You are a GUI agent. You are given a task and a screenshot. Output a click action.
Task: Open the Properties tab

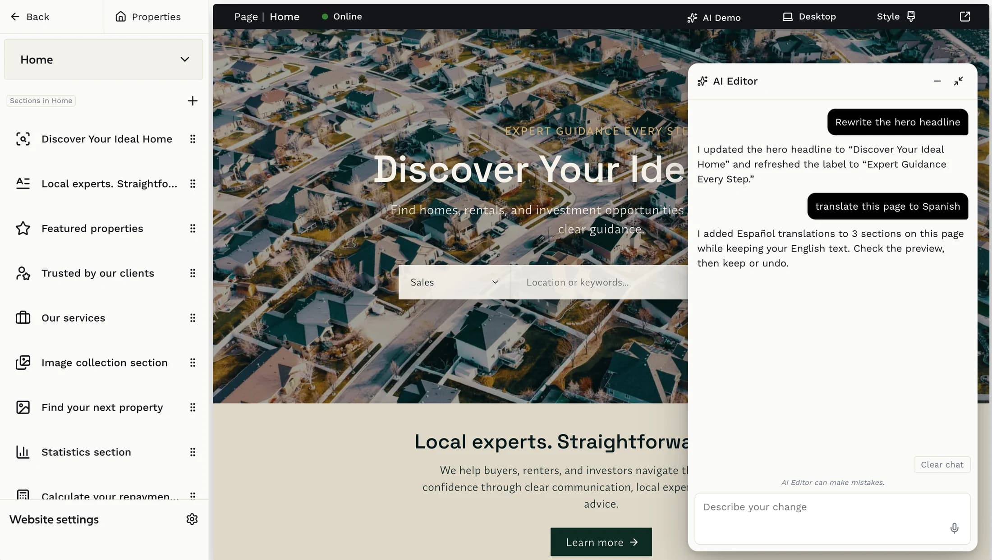point(148,17)
